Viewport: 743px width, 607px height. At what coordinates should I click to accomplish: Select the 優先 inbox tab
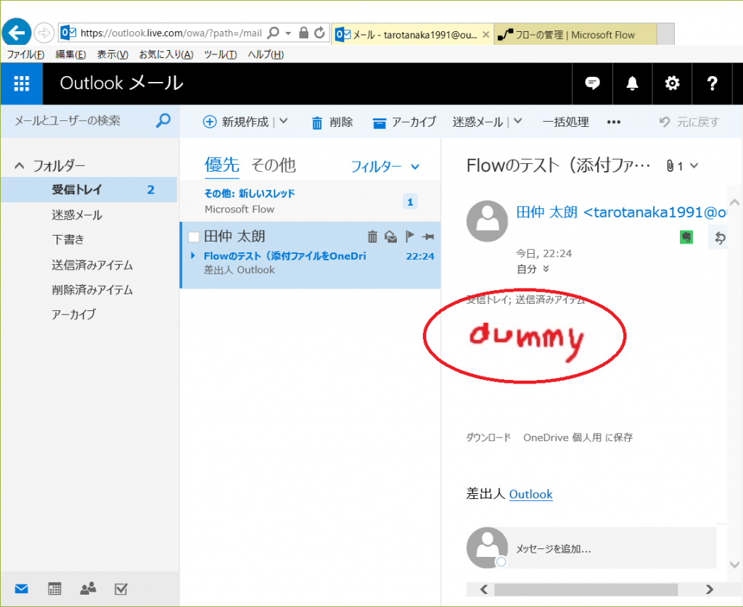pos(221,165)
